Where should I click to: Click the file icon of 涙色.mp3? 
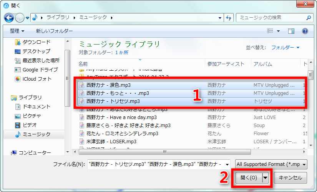tap(82, 85)
